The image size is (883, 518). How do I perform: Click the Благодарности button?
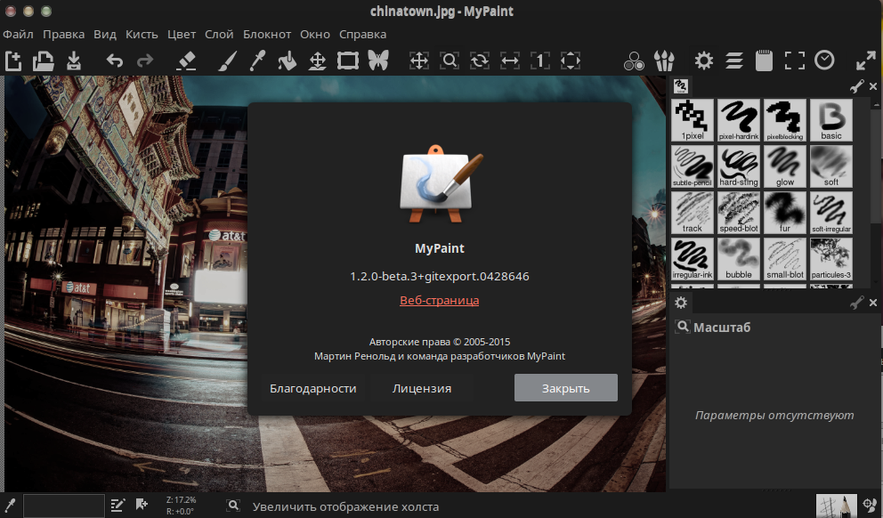[x=313, y=388]
